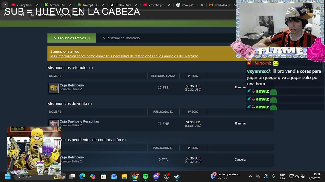The width and height of the screenshot is (325, 182).
Task: Open the Chrome tab search chevron
Action: pos(5,5)
